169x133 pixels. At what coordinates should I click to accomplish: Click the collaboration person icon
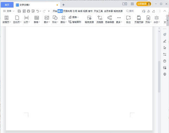click(x=149, y=11)
